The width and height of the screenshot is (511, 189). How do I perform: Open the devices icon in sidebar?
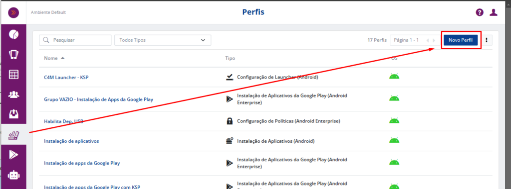13,54
